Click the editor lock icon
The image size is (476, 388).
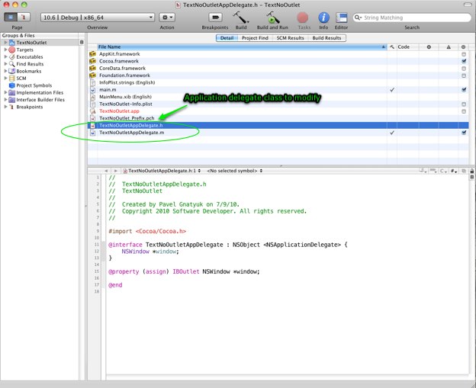[471, 171]
